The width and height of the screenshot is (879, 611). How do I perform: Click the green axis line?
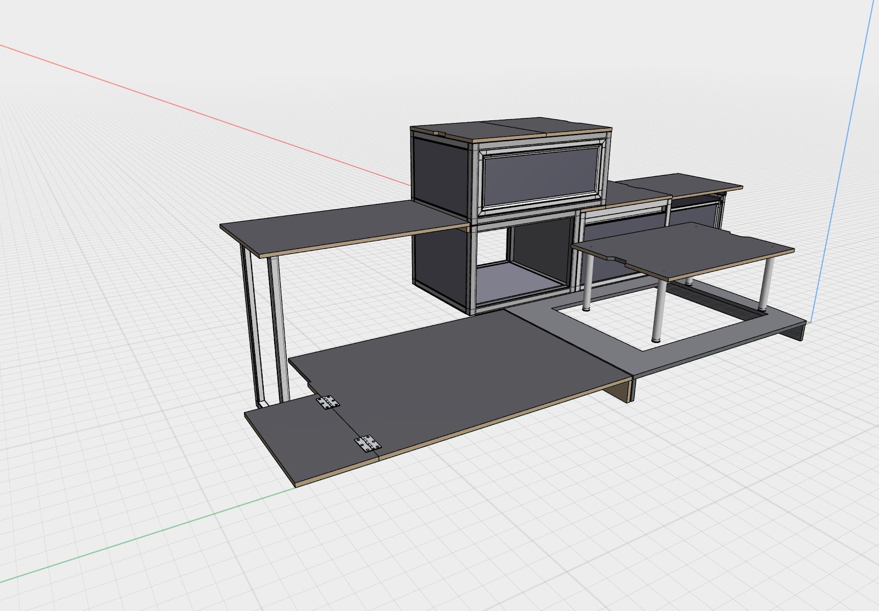pos(148,535)
